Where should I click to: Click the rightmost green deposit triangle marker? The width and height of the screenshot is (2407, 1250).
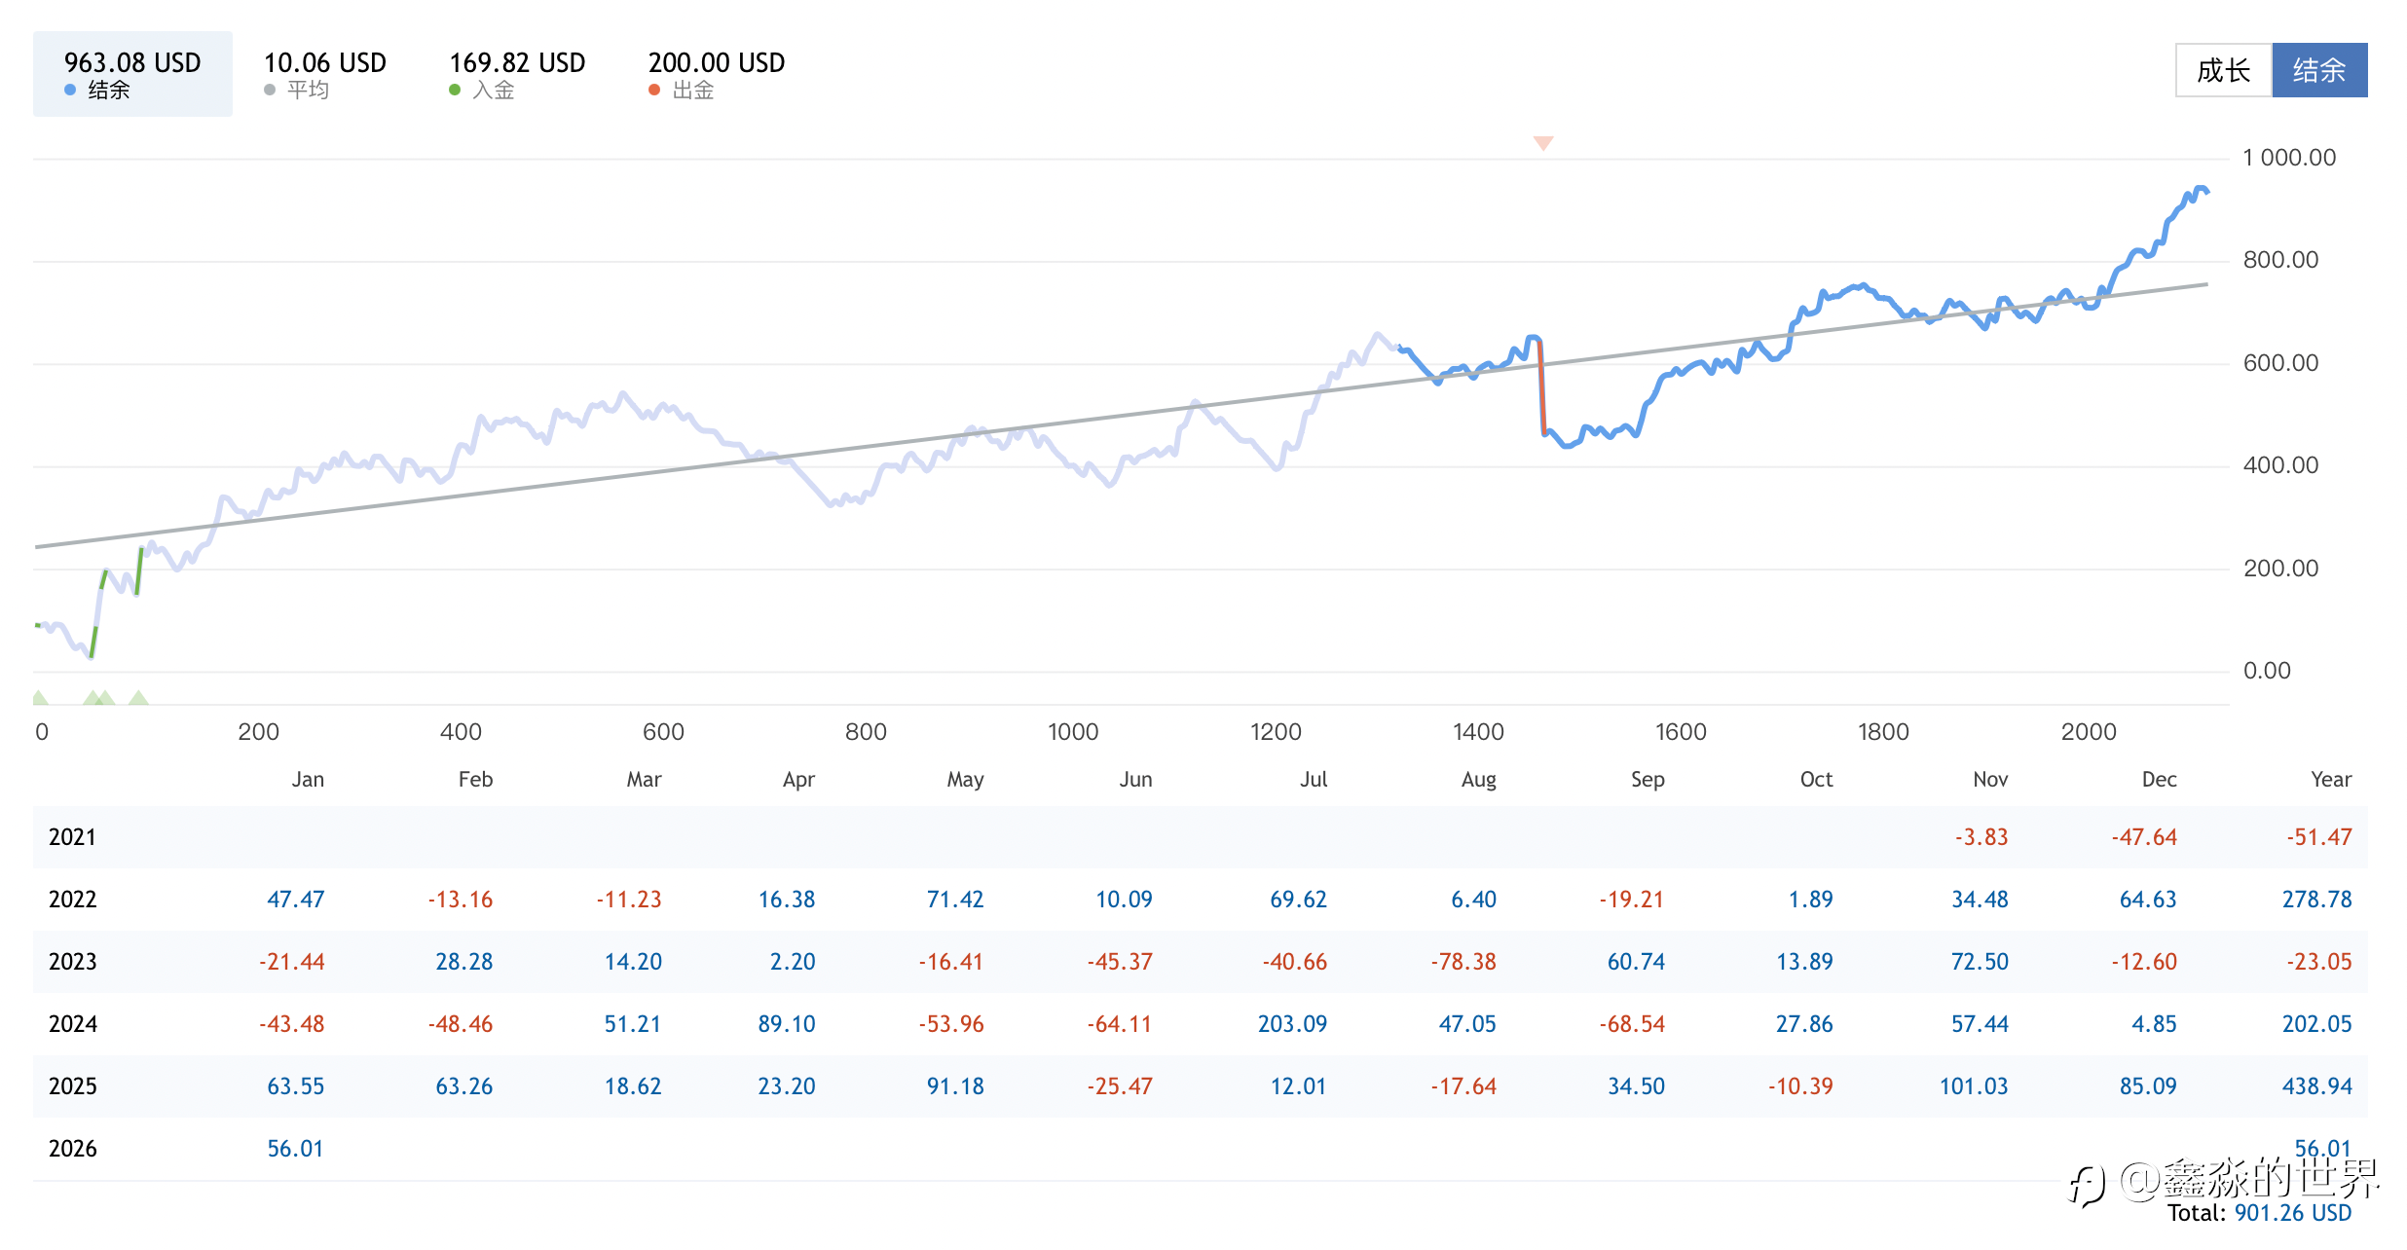138,698
